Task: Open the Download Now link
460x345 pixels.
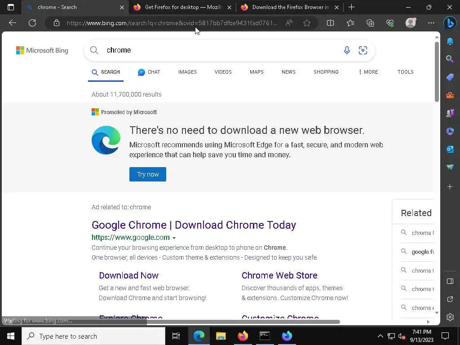Action: tap(129, 275)
